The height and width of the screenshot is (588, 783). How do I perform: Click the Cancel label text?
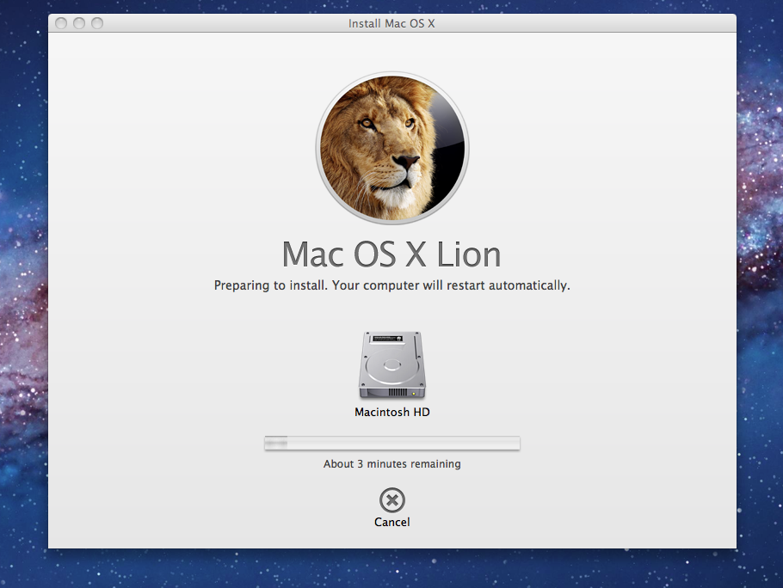[392, 522]
